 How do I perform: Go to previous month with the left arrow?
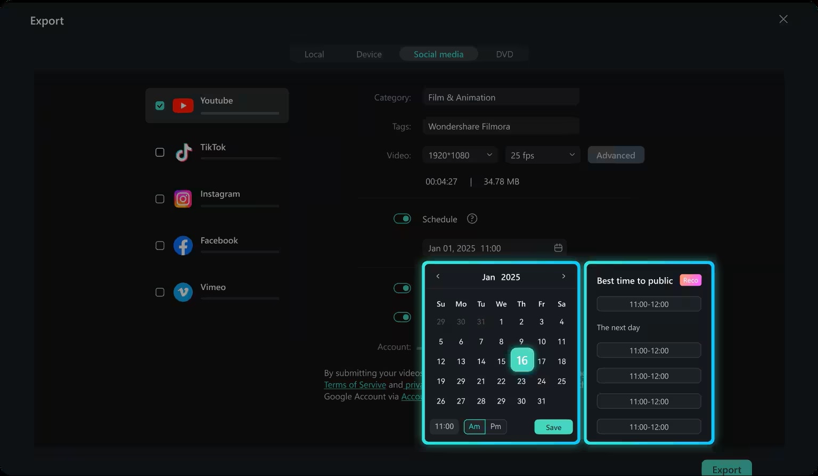pos(438,276)
